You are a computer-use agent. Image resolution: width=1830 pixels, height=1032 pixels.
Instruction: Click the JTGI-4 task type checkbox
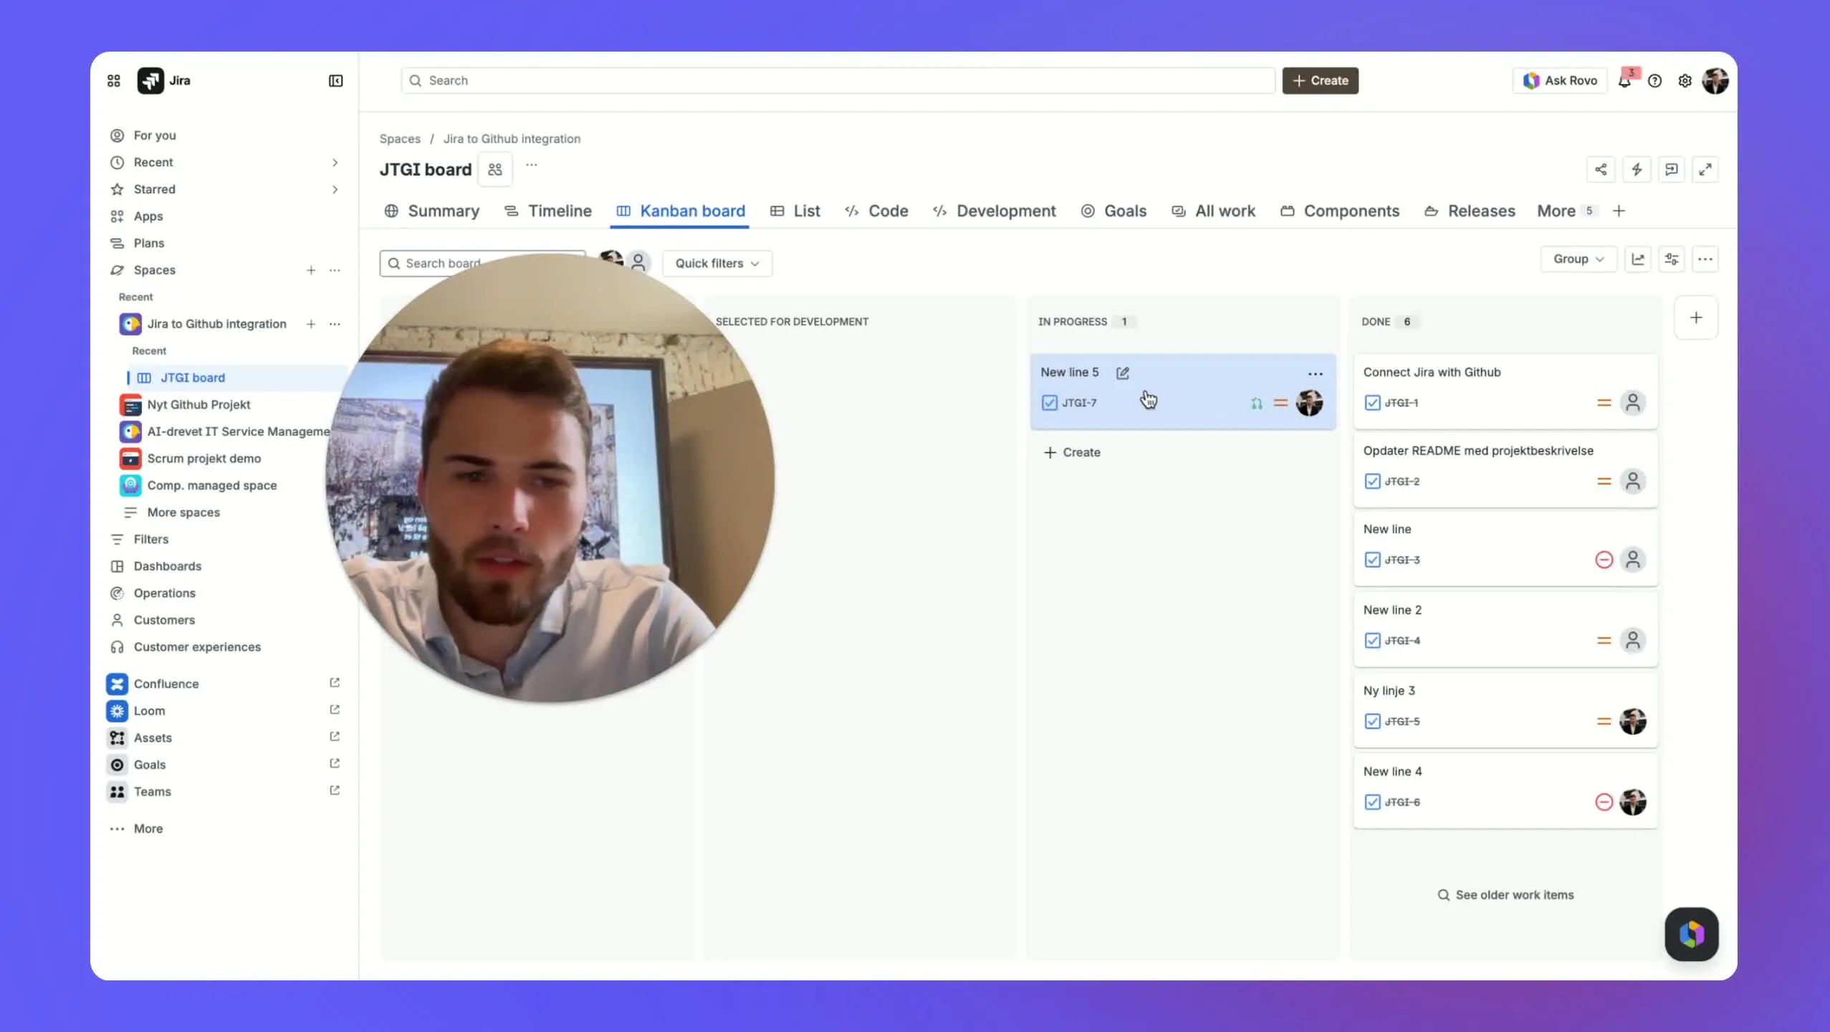tap(1372, 641)
